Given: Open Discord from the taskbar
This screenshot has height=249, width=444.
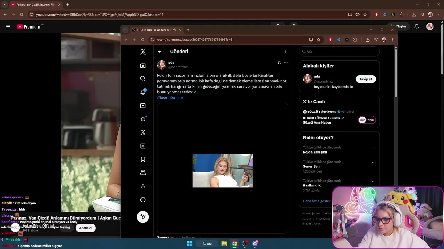Looking at the screenshot, I should 255,243.
